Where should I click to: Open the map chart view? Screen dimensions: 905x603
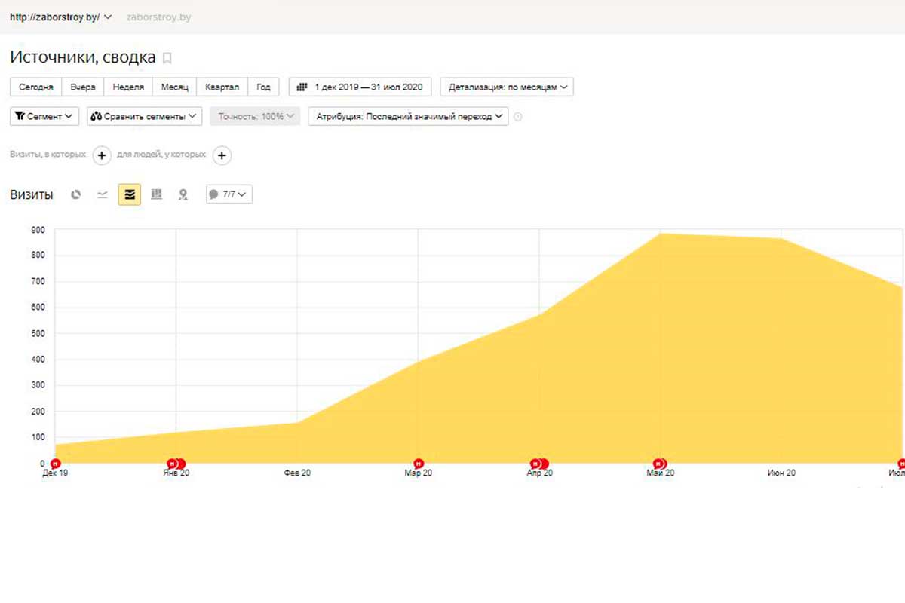point(183,195)
